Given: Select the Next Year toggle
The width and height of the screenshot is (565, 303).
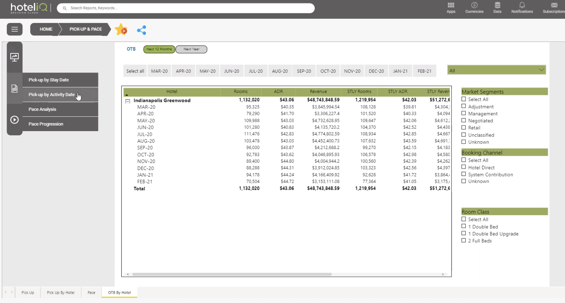Looking at the screenshot, I should click(191, 49).
